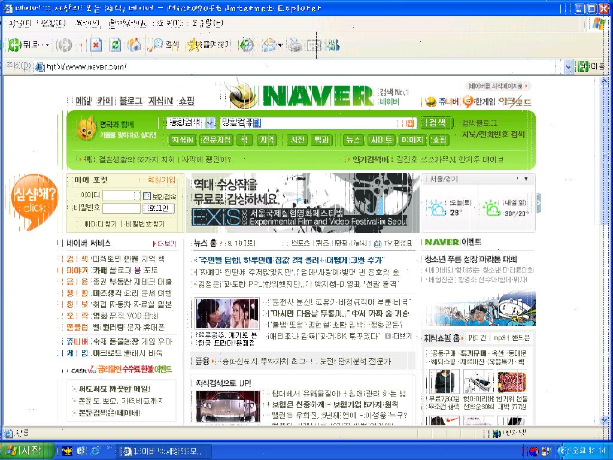Open the 한게임 icon link

click(x=478, y=102)
